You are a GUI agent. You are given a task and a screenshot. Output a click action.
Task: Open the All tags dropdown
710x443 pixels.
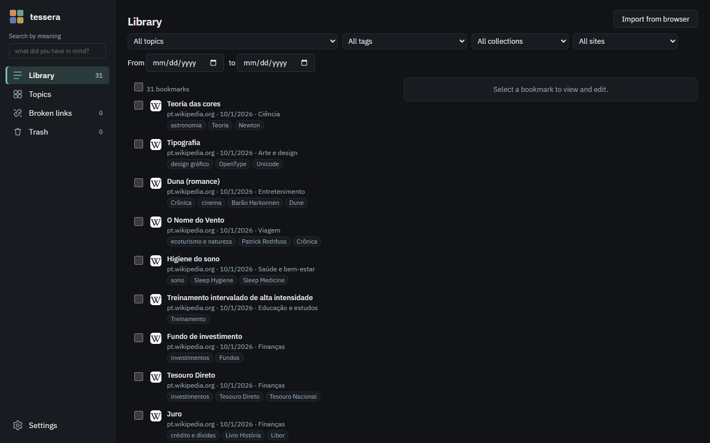click(x=404, y=42)
